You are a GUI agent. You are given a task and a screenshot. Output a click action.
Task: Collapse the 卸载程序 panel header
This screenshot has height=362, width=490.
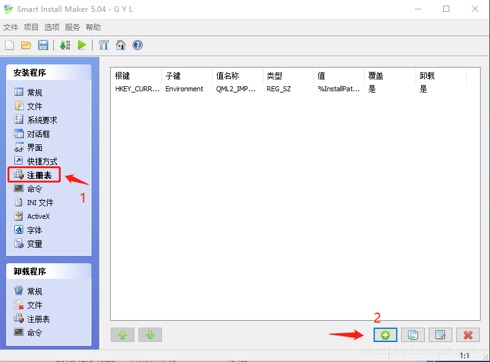49,271
